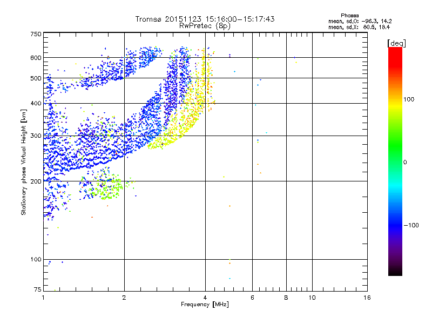432x324 pixels.
Task: Click the "1" frequency axis label
Action: [x=43, y=298]
